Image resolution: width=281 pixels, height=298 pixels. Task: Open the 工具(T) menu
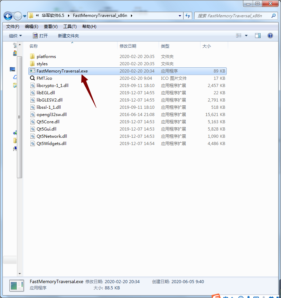coord(68,26)
